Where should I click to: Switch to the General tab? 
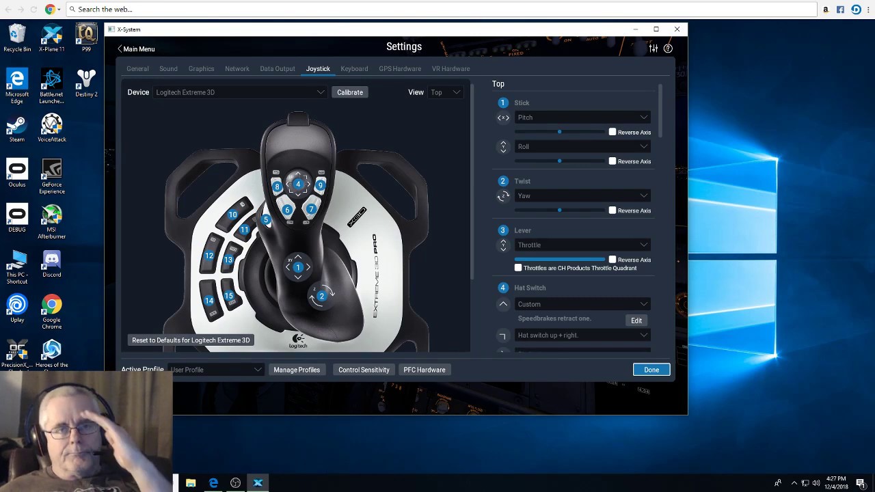tap(137, 68)
